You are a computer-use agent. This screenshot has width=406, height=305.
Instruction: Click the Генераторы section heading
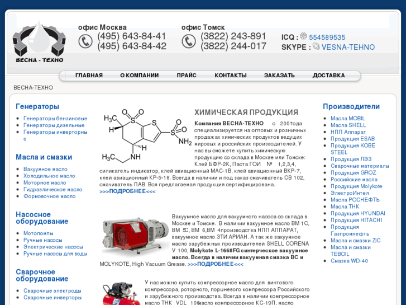click(x=37, y=106)
